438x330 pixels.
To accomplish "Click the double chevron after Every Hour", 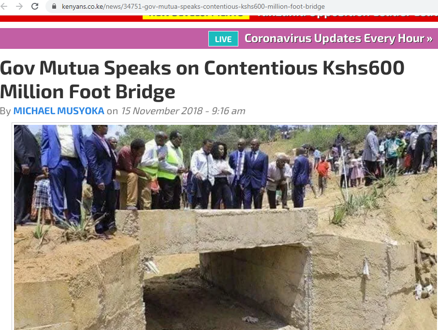I will tap(430, 39).
